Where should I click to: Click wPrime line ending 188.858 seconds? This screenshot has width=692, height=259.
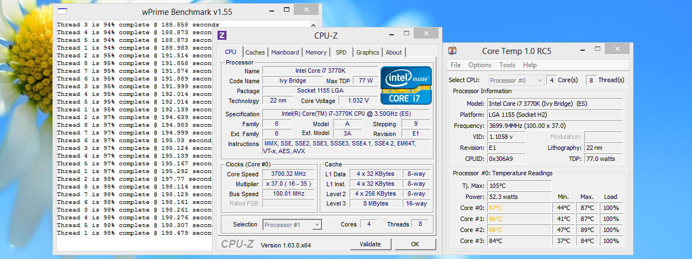click(138, 25)
